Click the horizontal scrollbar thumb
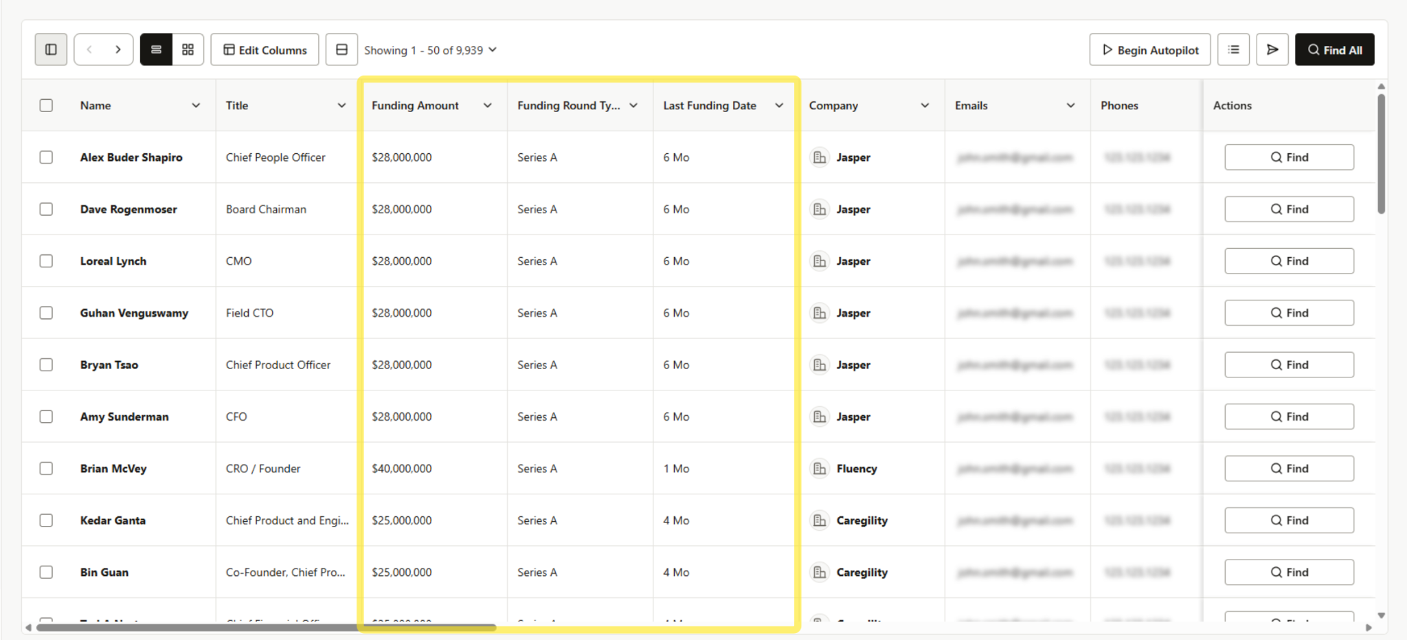 click(266, 628)
